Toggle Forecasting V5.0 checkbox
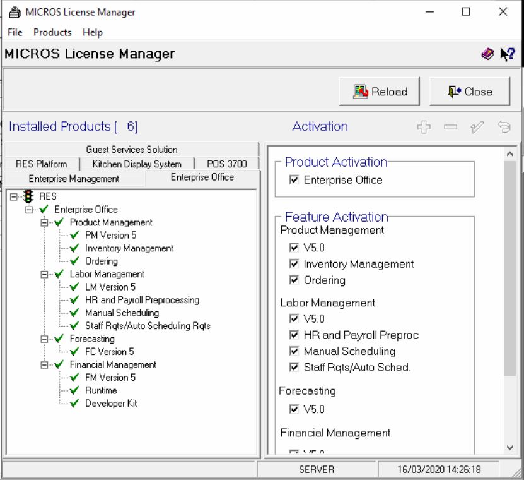524x480 pixels. point(294,409)
